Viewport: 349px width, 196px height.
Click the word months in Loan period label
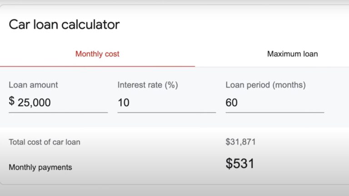tap(290, 85)
